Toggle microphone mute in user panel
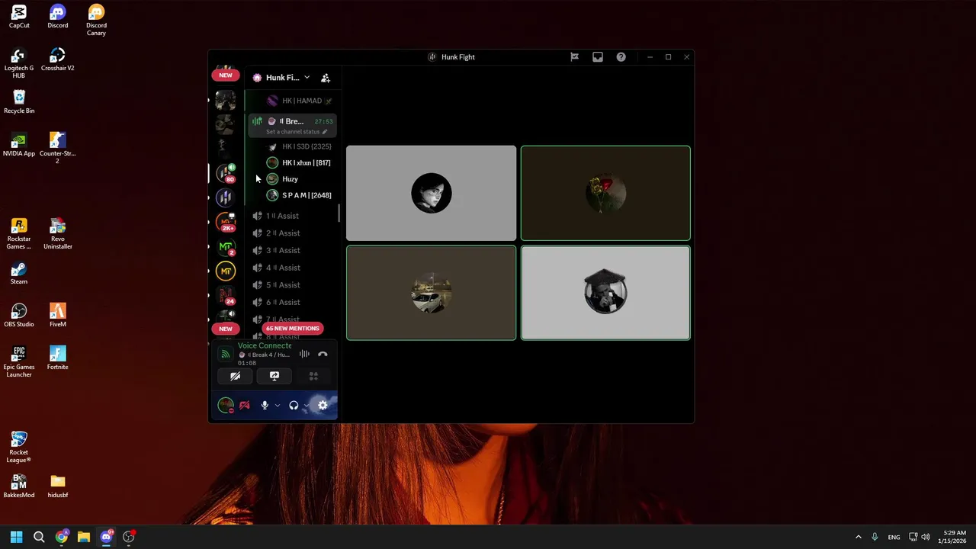 tap(265, 406)
